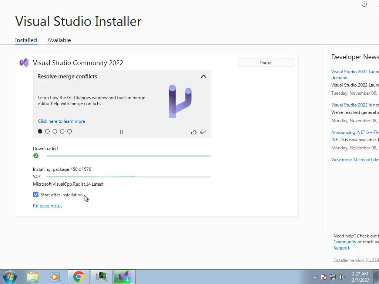Click the thumbs up feedback icon
379x284 pixels.
(x=194, y=132)
